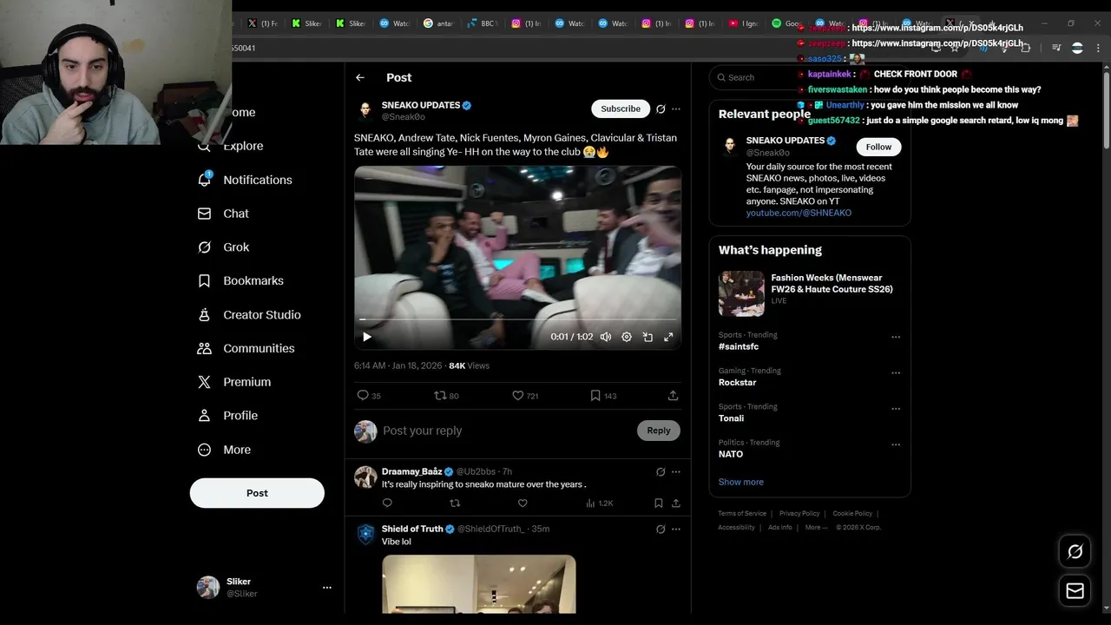Open the SNEAKO UPDATES author avatar
1111x625 pixels.
point(365,110)
